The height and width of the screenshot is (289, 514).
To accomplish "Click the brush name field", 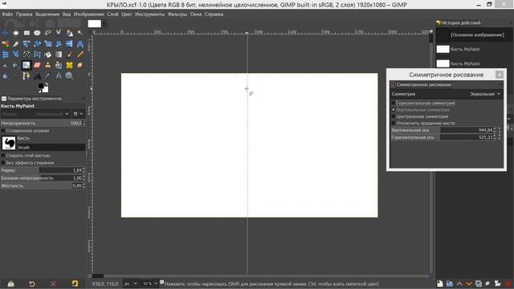I will point(51,148).
